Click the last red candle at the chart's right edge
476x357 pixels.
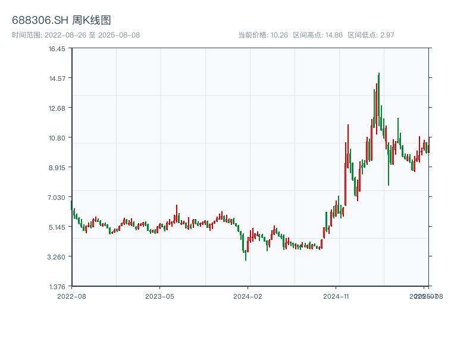pos(429,145)
